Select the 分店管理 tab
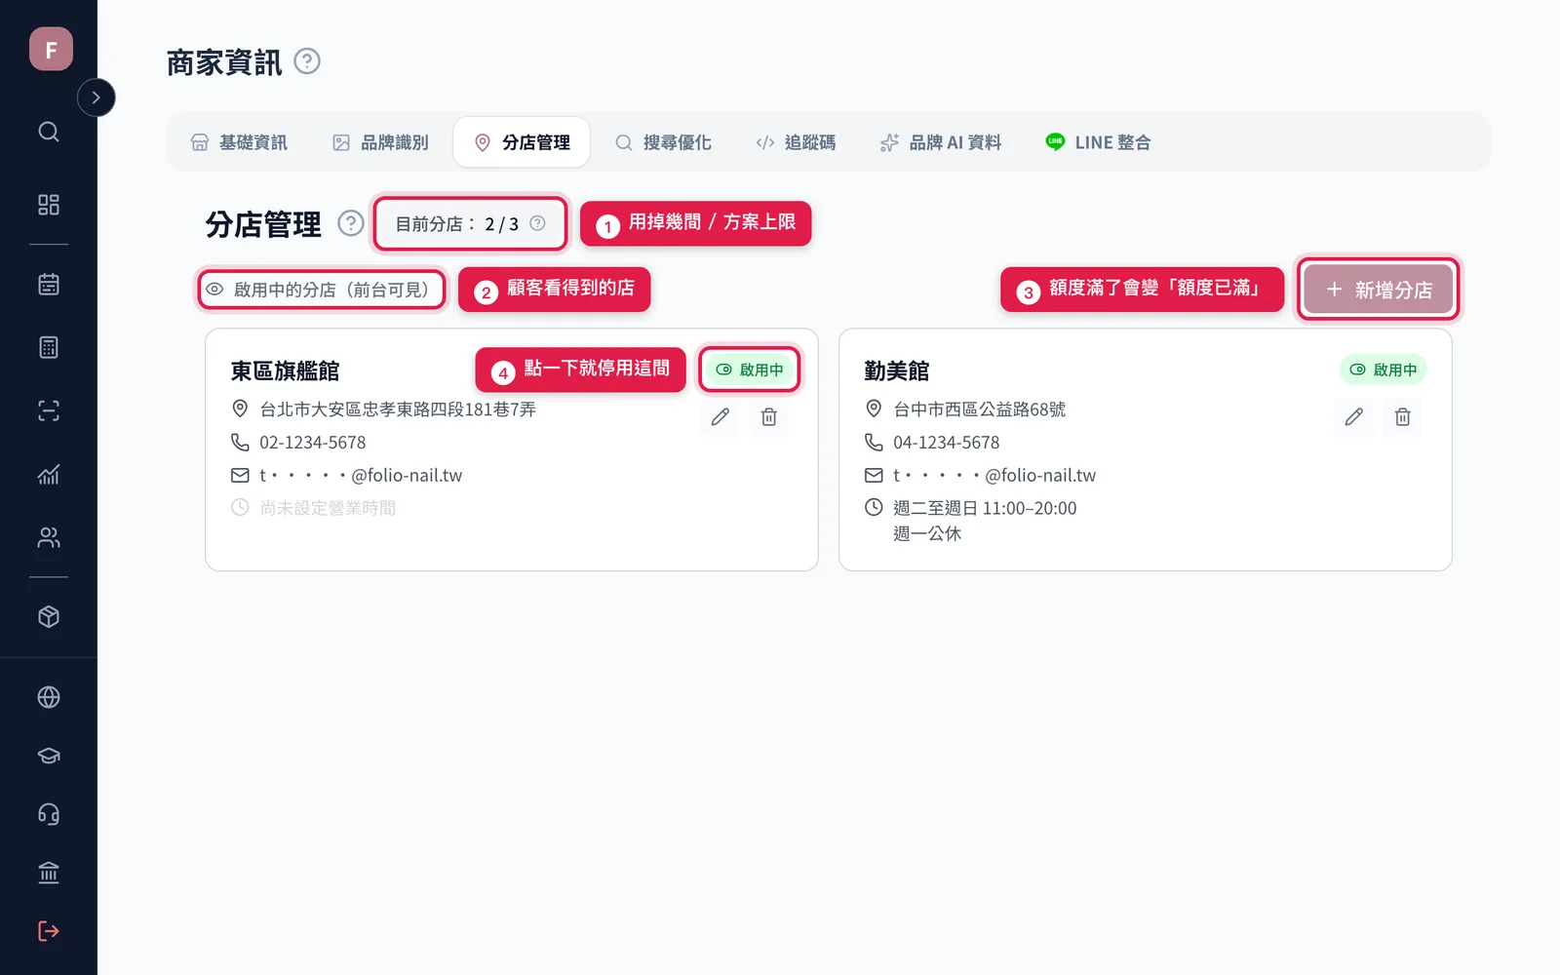The image size is (1560, 975). click(x=522, y=142)
